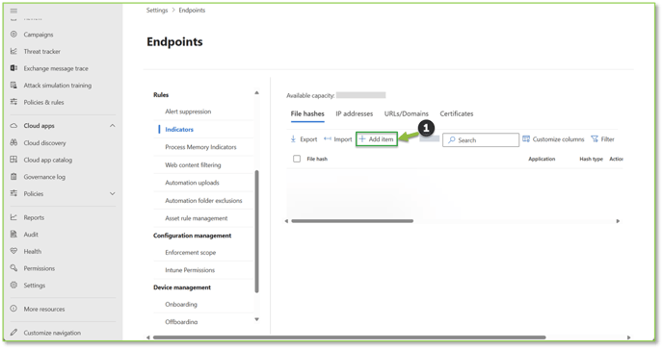This screenshot has width=663, height=349.
Task: Expand the Policies submenu chevron
Action: [112, 193]
